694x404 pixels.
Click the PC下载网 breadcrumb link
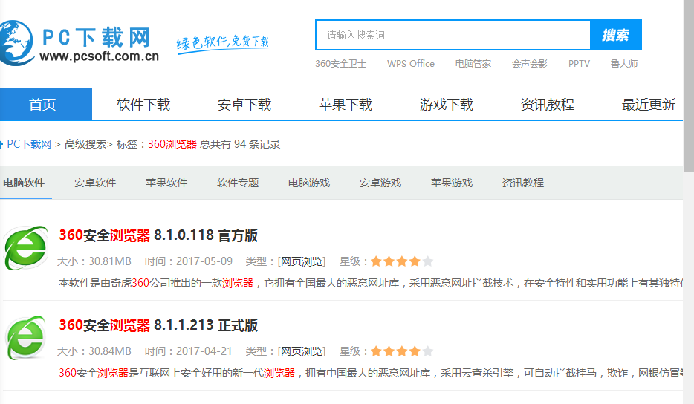coord(29,144)
